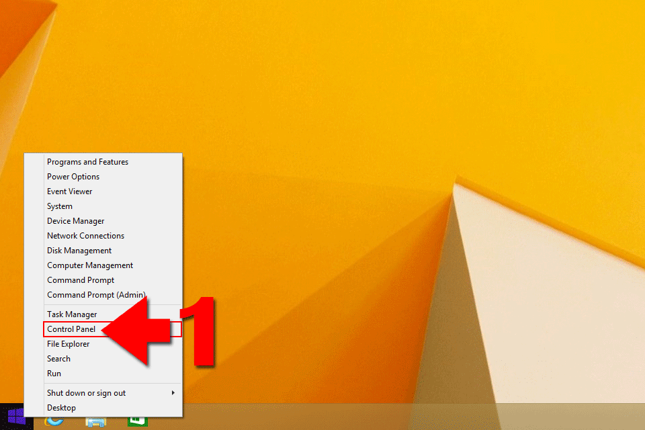Start Task Manager from the menu

(x=72, y=314)
